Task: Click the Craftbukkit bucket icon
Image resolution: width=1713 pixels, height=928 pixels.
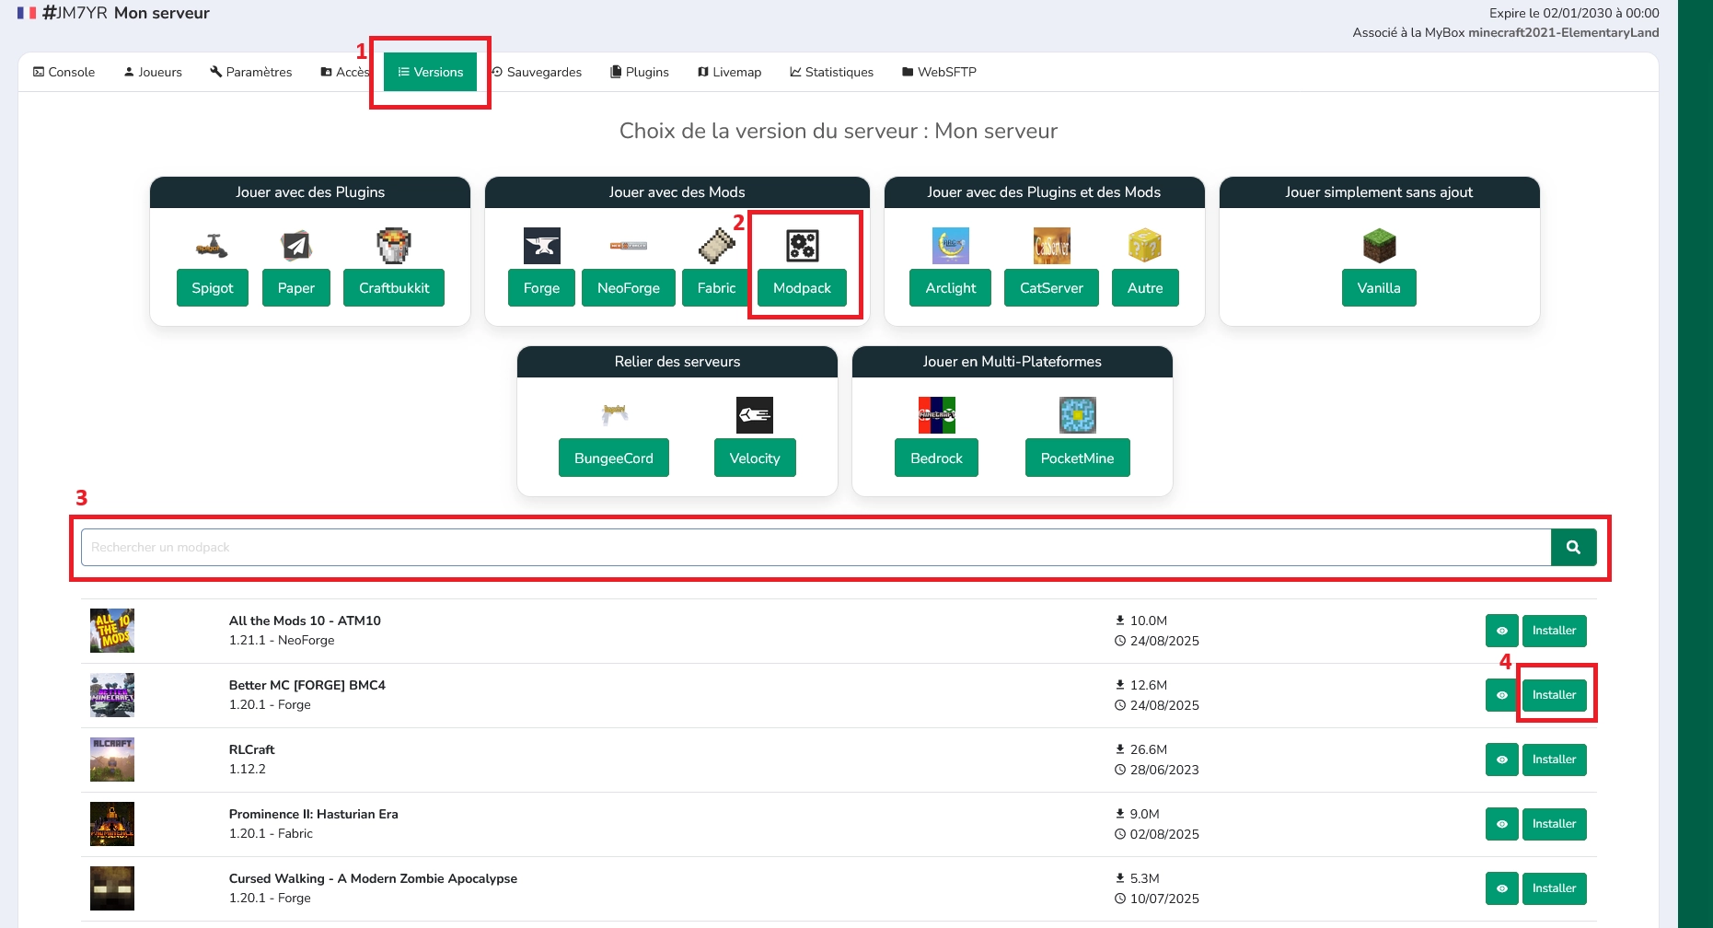Action: pyautogui.click(x=394, y=246)
